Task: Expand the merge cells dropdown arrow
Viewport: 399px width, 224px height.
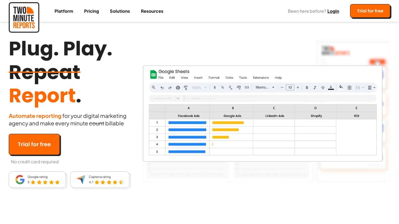Action: click(x=363, y=87)
